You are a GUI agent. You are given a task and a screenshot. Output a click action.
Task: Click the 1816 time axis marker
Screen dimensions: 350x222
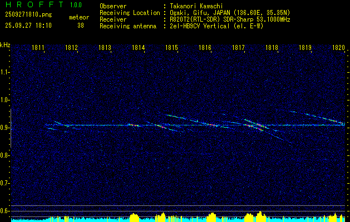[x=205, y=47]
